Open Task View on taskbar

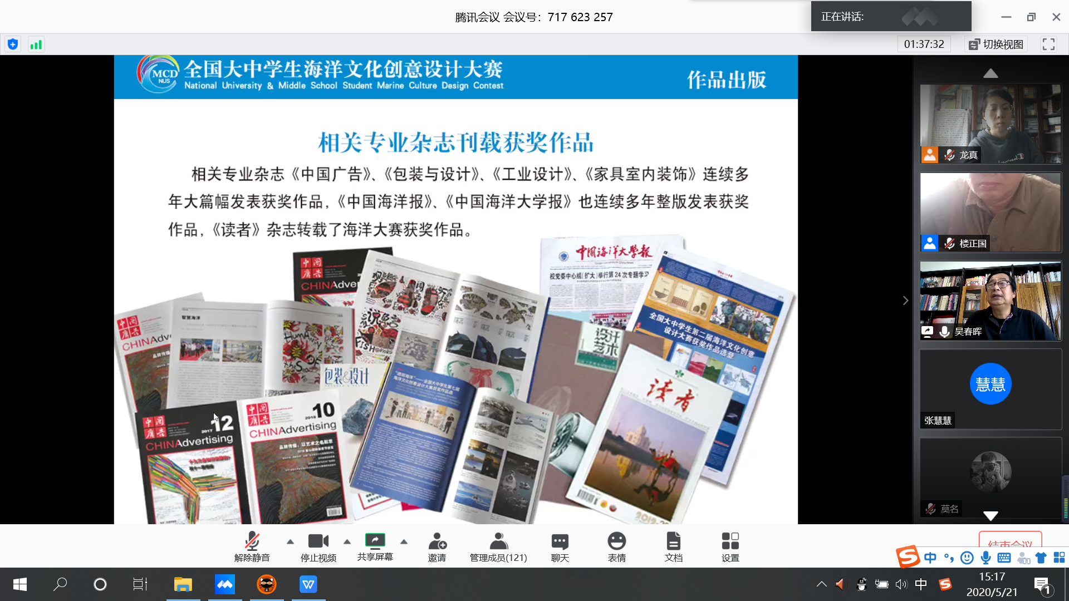(x=140, y=584)
